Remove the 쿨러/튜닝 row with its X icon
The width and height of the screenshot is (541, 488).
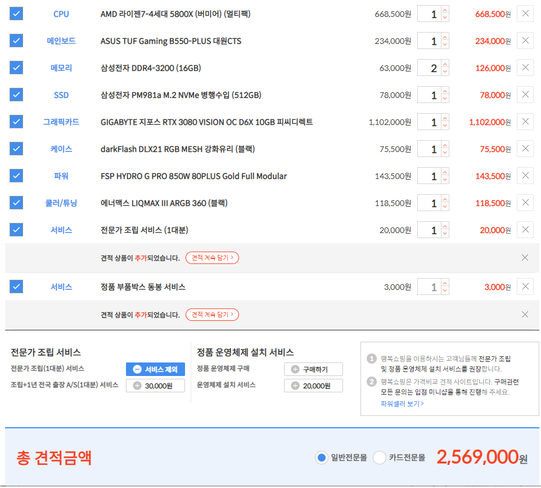(x=525, y=203)
